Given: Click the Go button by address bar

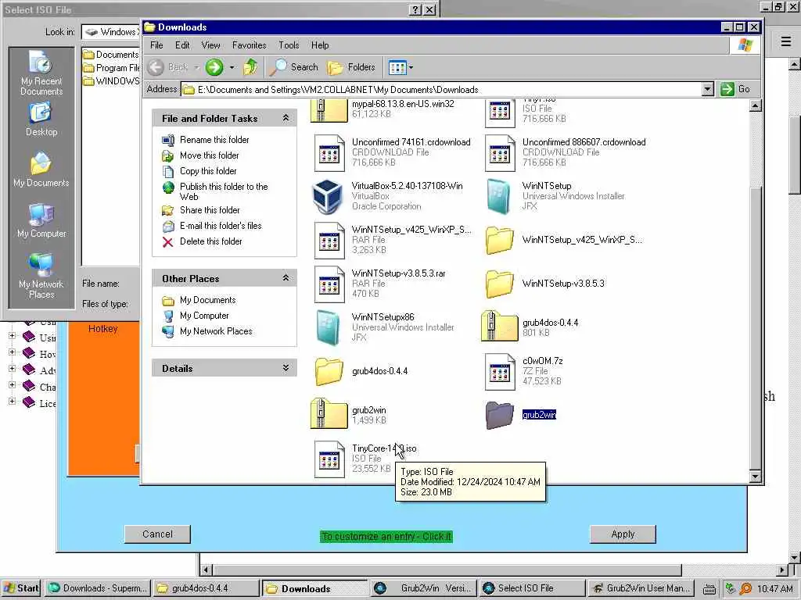Looking at the screenshot, I should point(736,89).
